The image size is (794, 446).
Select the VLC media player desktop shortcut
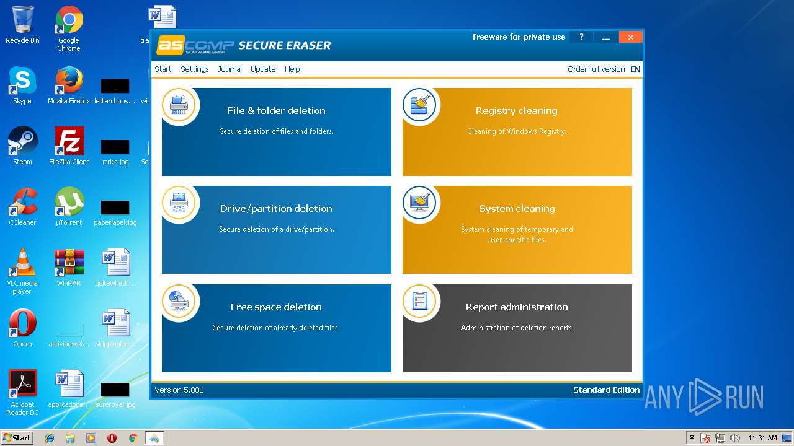click(22, 271)
